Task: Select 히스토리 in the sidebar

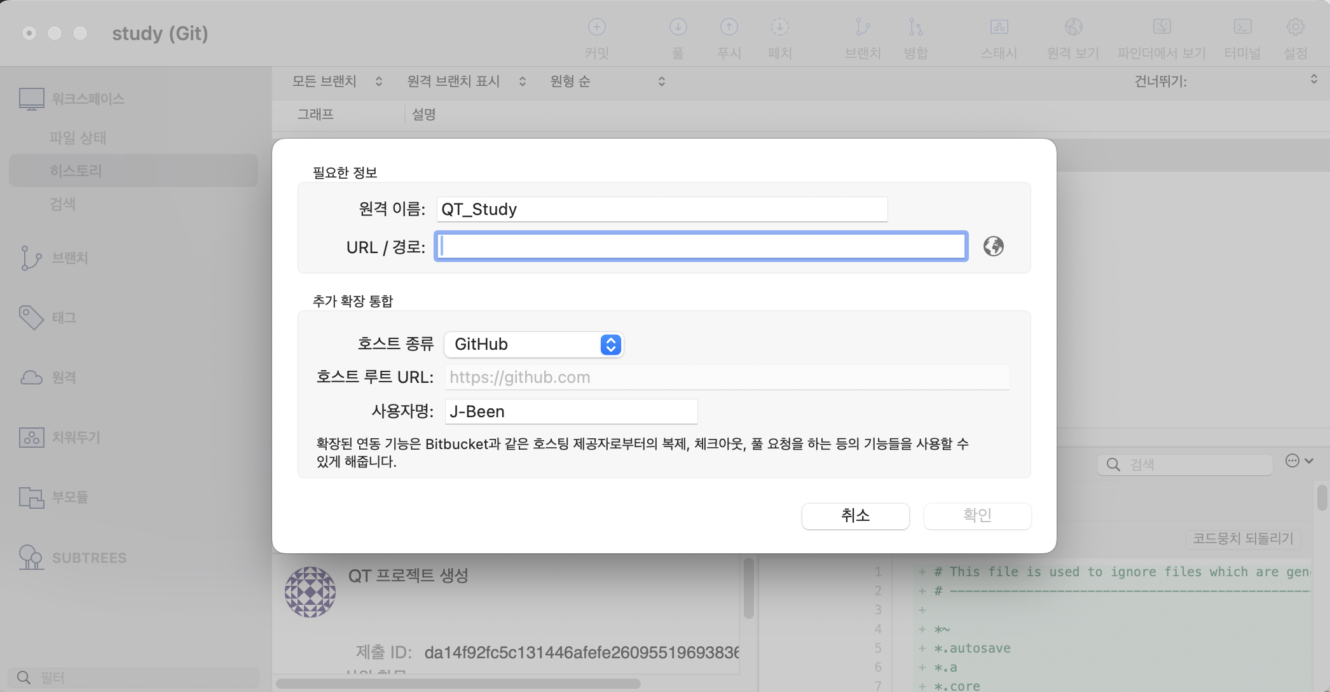Action: tap(76, 170)
